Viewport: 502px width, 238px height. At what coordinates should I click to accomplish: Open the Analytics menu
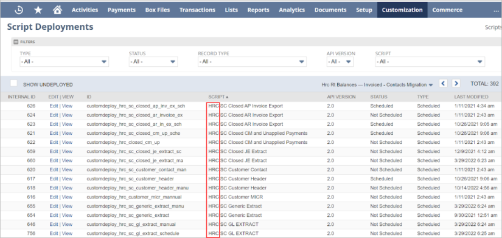pos(292,10)
